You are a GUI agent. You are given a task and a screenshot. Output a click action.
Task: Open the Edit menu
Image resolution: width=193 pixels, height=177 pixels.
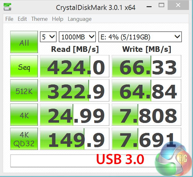[x=22, y=19]
